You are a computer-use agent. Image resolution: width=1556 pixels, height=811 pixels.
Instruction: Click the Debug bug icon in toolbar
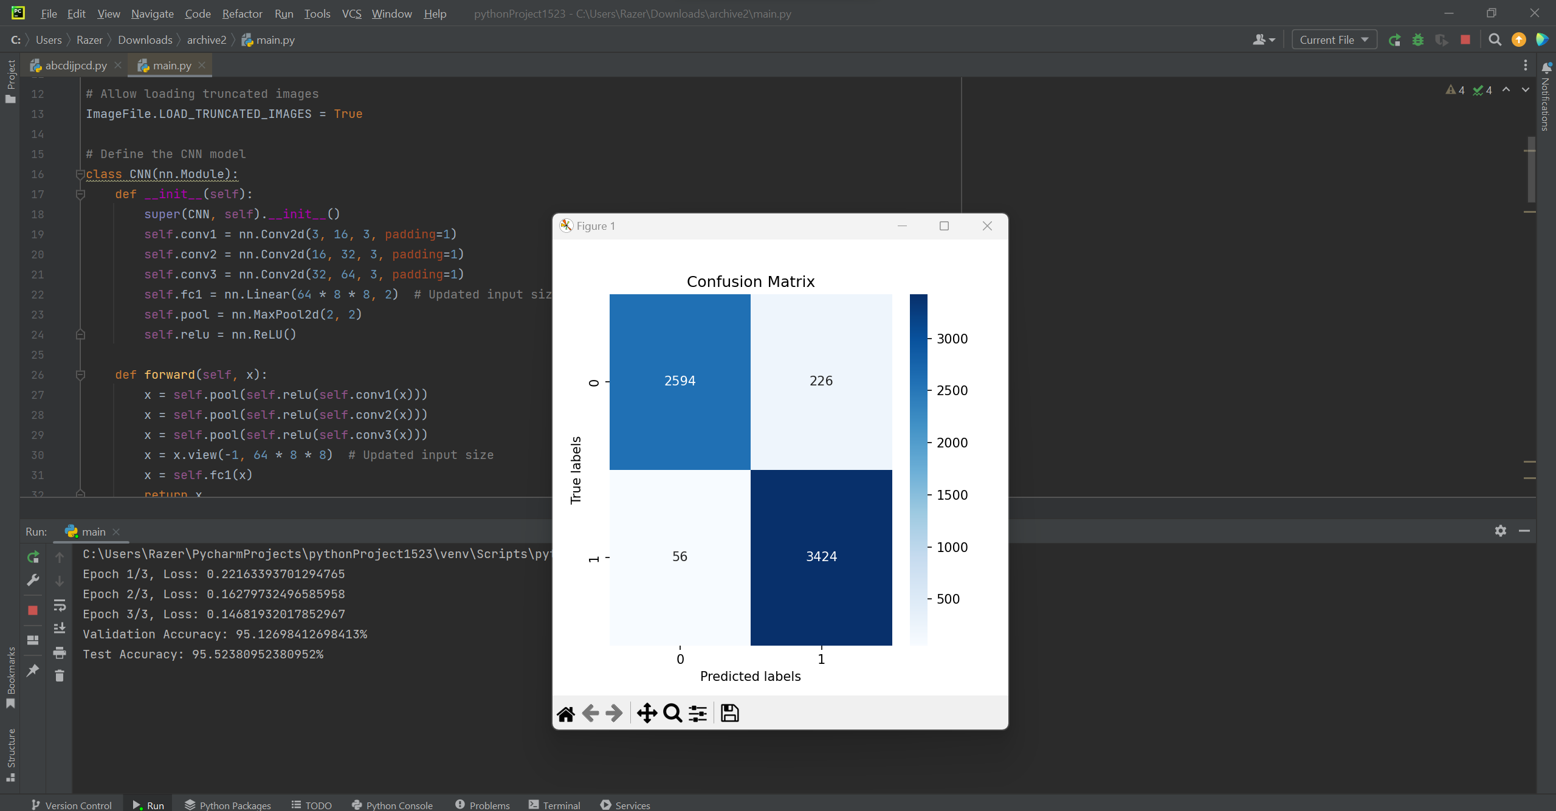pyautogui.click(x=1418, y=40)
